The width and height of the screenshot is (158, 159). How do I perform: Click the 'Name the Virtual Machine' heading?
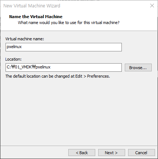click(36, 17)
